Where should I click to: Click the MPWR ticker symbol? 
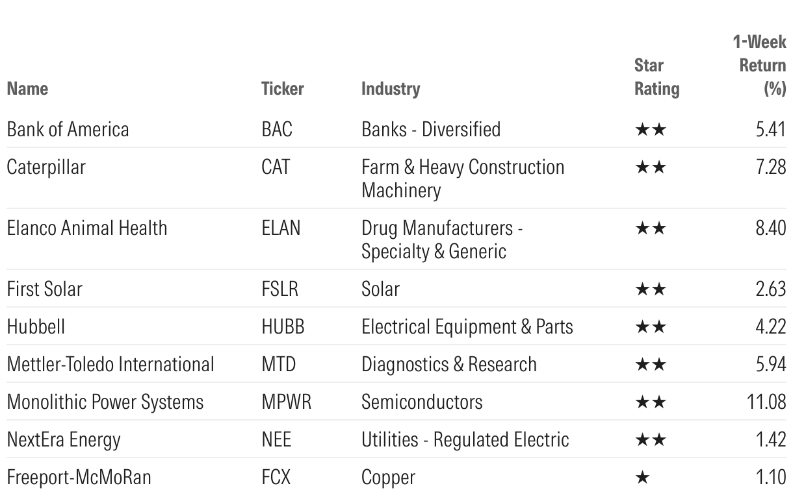pyautogui.click(x=286, y=402)
